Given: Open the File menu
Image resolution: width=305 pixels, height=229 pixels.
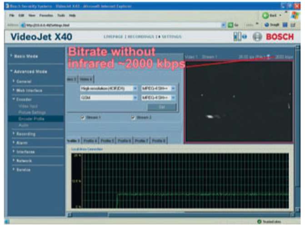Looking at the screenshot, I should tap(12, 15).
